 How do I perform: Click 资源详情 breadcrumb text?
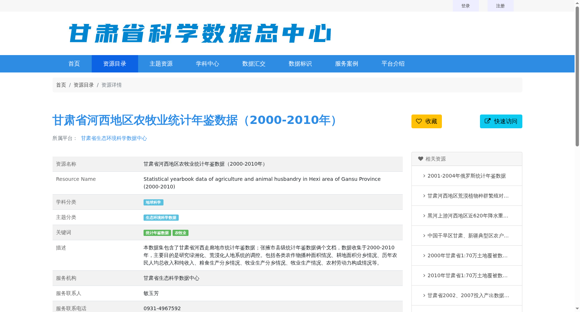click(112, 85)
